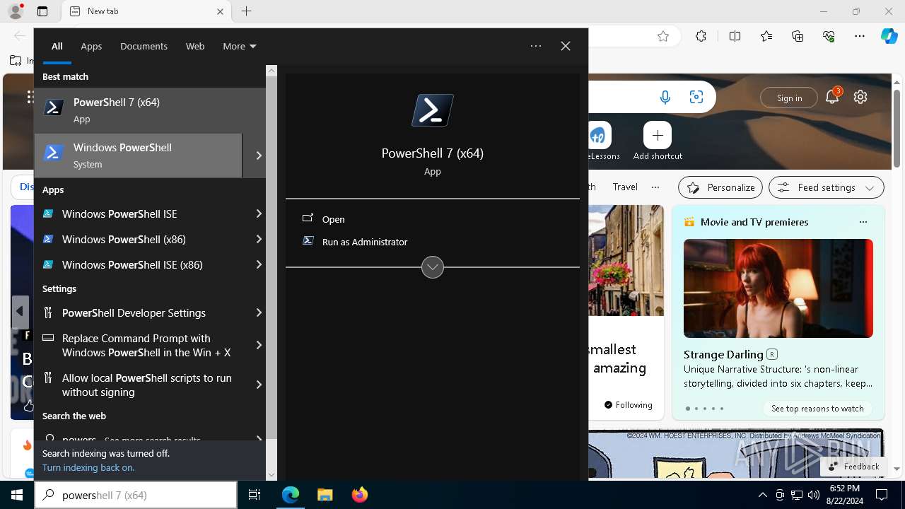905x509 pixels.
Task: Expand arrow next to Windows PowerShell ISE
Action: point(259,213)
